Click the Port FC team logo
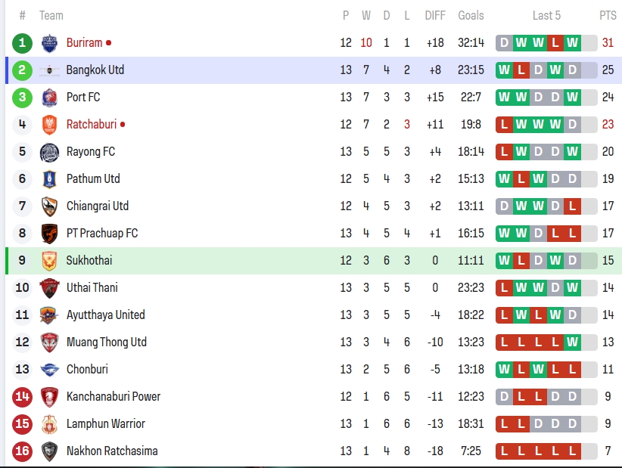622x468 pixels. coord(49,98)
